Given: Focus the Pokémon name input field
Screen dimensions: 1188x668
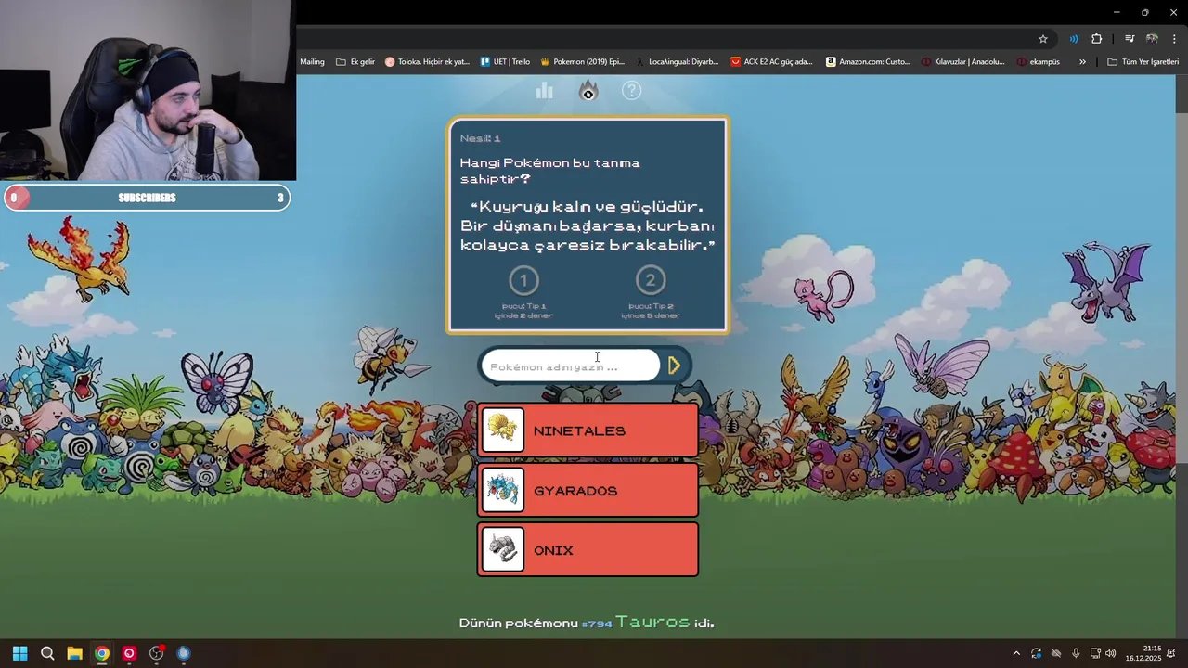Looking at the screenshot, I should click(571, 366).
